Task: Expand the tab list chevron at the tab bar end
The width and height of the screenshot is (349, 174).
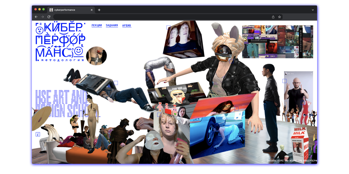Action: [x=313, y=10]
